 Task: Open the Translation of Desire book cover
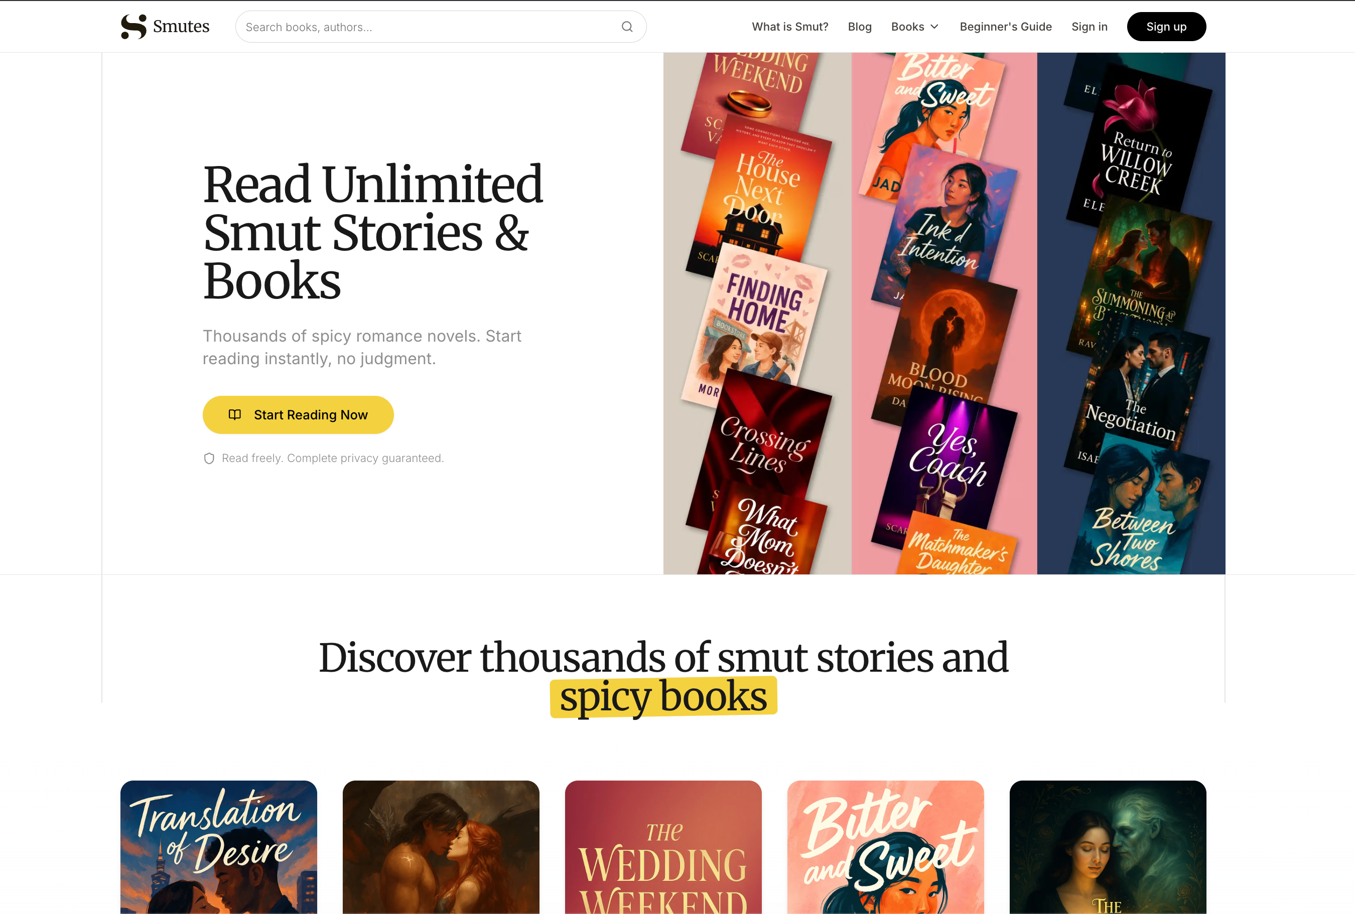pyautogui.click(x=219, y=847)
